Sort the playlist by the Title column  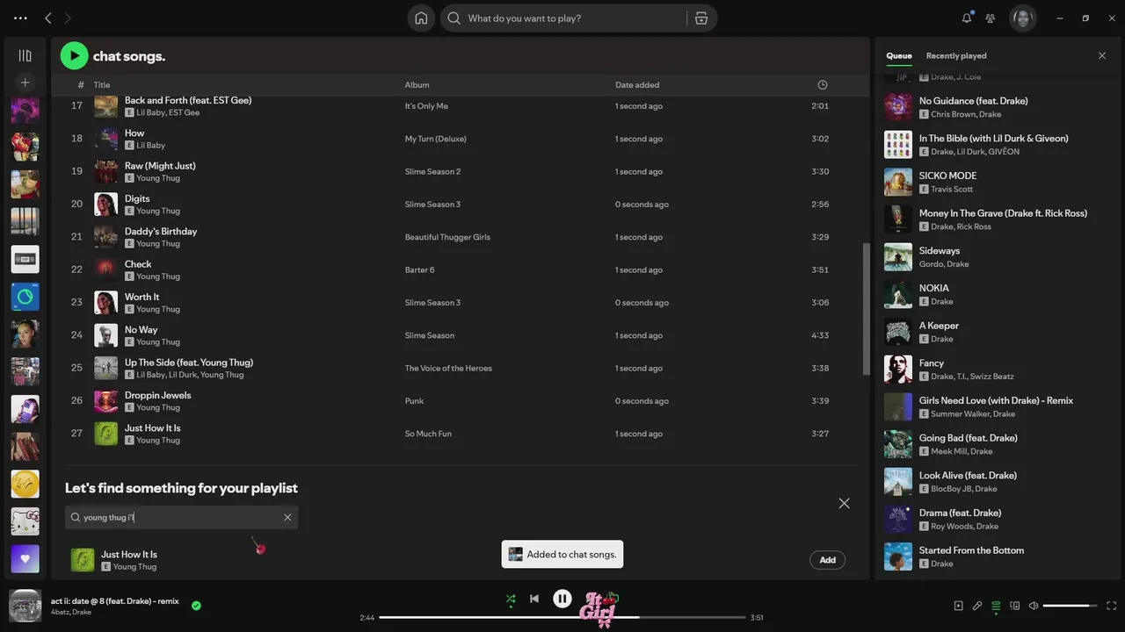click(x=102, y=85)
